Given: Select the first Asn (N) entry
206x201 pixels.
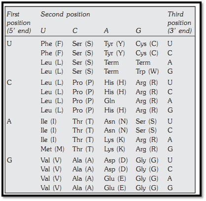Looking at the screenshot, I should coord(116,122).
